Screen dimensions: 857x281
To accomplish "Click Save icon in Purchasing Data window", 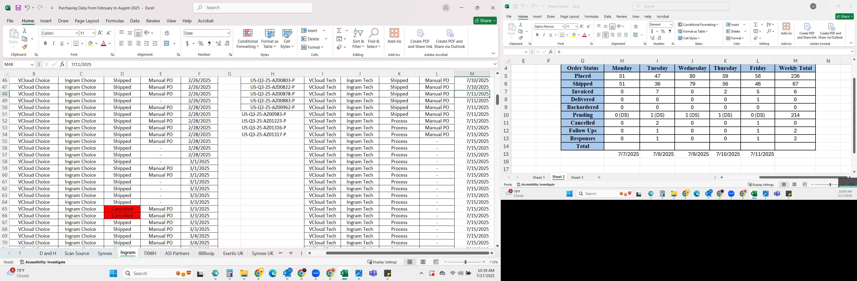I will pos(18,8).
